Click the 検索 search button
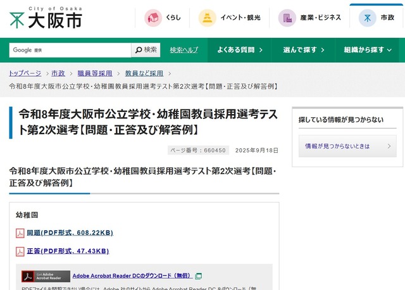Viewport: 405px width, 290px height. tap(146, 50)
